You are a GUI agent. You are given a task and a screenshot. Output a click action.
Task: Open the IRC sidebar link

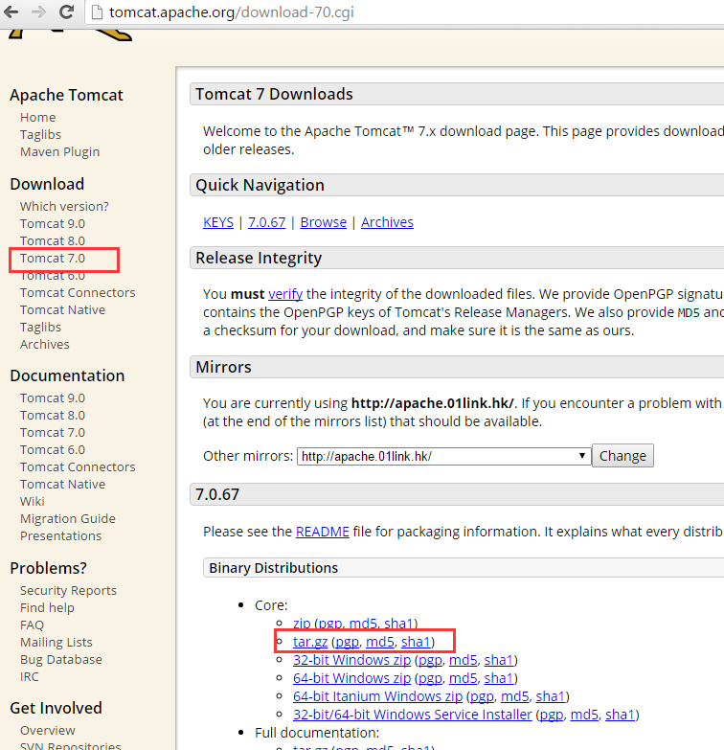(29, 676)
